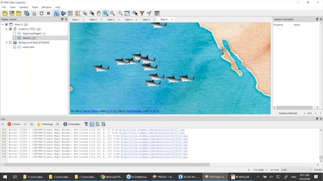The height and width of the screenshot is (181, 323).
Task: Uncheck the Sharks layer checkbox
Action: [x=15, y=38]
